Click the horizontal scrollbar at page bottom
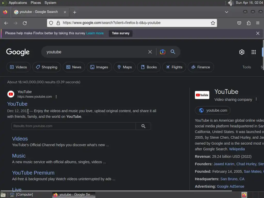Viewport: 264px width, 198px height. [116, 191]
